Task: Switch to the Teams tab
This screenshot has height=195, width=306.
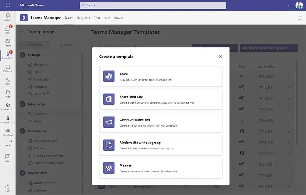Action: coord(69,18)
